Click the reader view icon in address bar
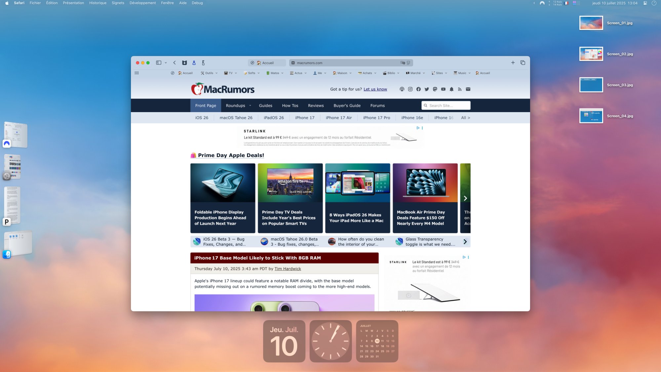Screen dimensions: 661x372 coord(408,63)
